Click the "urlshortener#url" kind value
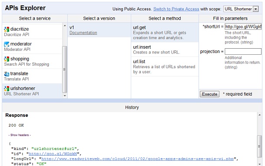The image size is (265, 166). (54, 149)
